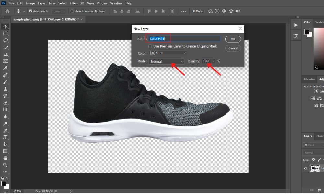
Task: Select the Quick Selection tool
Action: pos(5,48)
